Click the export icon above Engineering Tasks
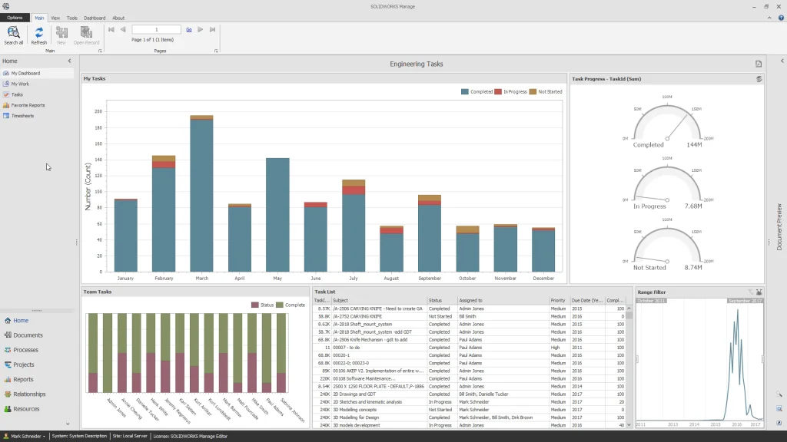 (759, 64)
